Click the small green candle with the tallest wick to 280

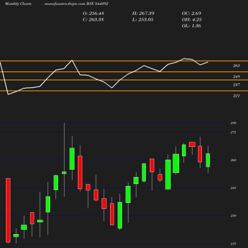point(64,173)
